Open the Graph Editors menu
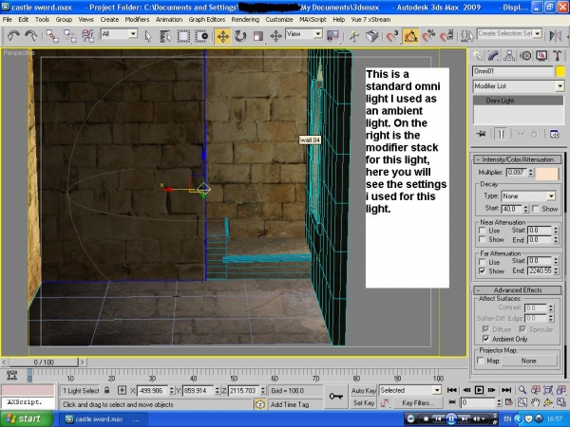Viewport: 570px width, 427px height. [206, 20]
